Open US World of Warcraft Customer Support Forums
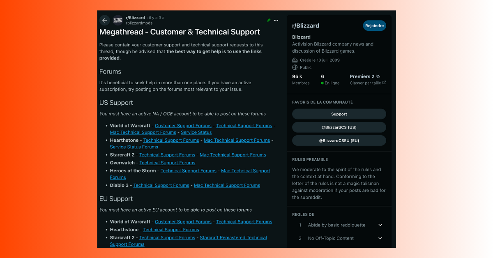493x258 pixels. [x=183, y=126]
